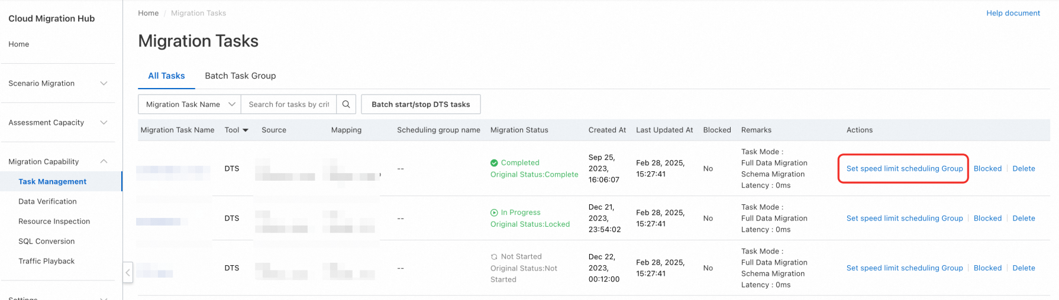The image size is (1059, 300).
Task: Set speed limit for the Completed task
Action: tap(904, 169)
